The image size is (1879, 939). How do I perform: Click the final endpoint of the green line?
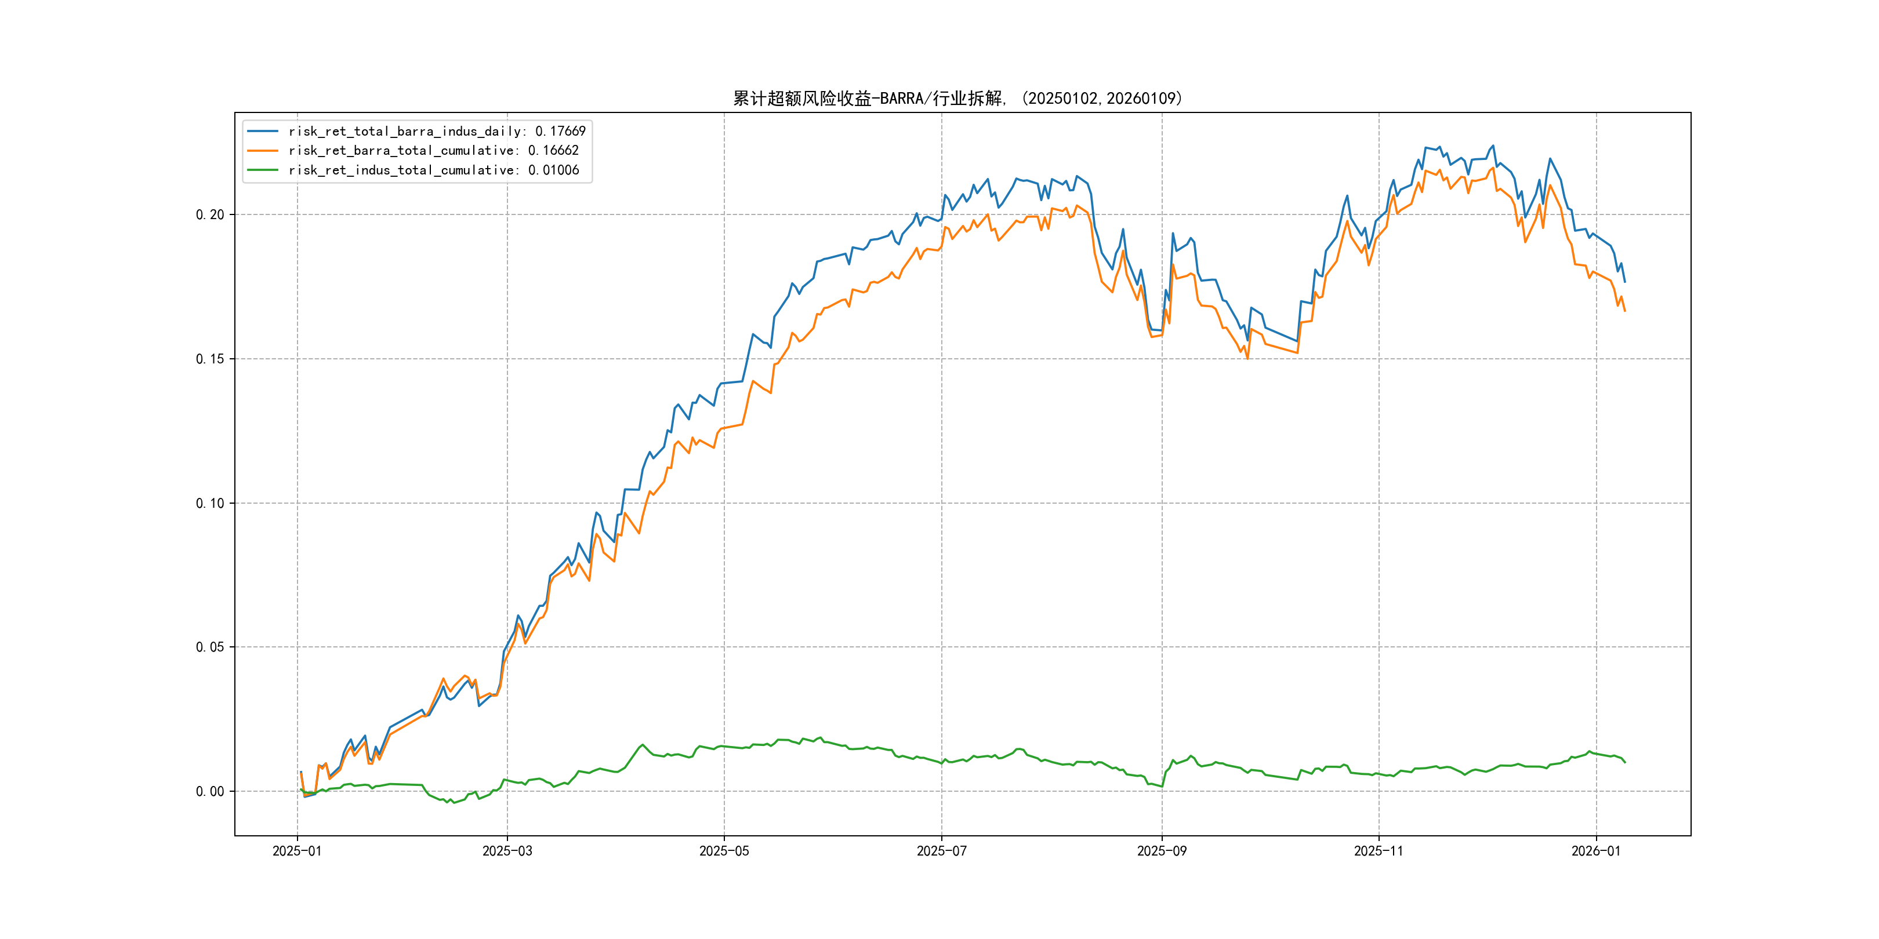pyautogui.click(x=1624, y=762)
